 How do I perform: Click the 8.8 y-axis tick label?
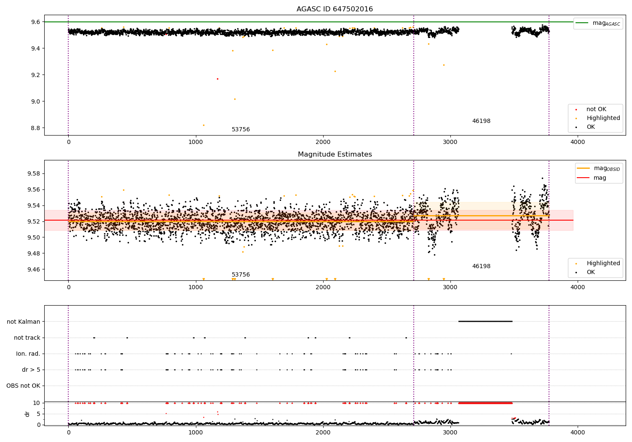[35, 128]
